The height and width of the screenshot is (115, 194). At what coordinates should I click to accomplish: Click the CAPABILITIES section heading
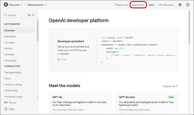tap(12, 66)
